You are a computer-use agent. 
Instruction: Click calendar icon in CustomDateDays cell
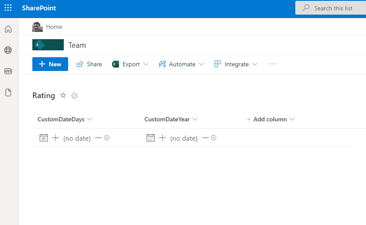(44, 138)
